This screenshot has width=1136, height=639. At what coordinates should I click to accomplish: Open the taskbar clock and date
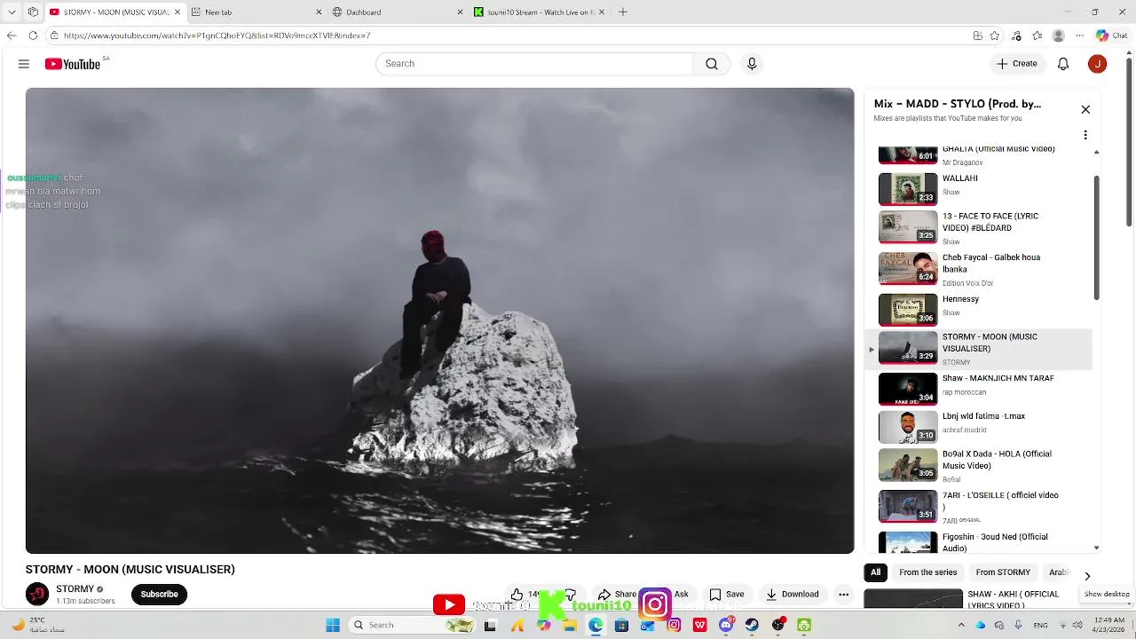click(1110, 625)
